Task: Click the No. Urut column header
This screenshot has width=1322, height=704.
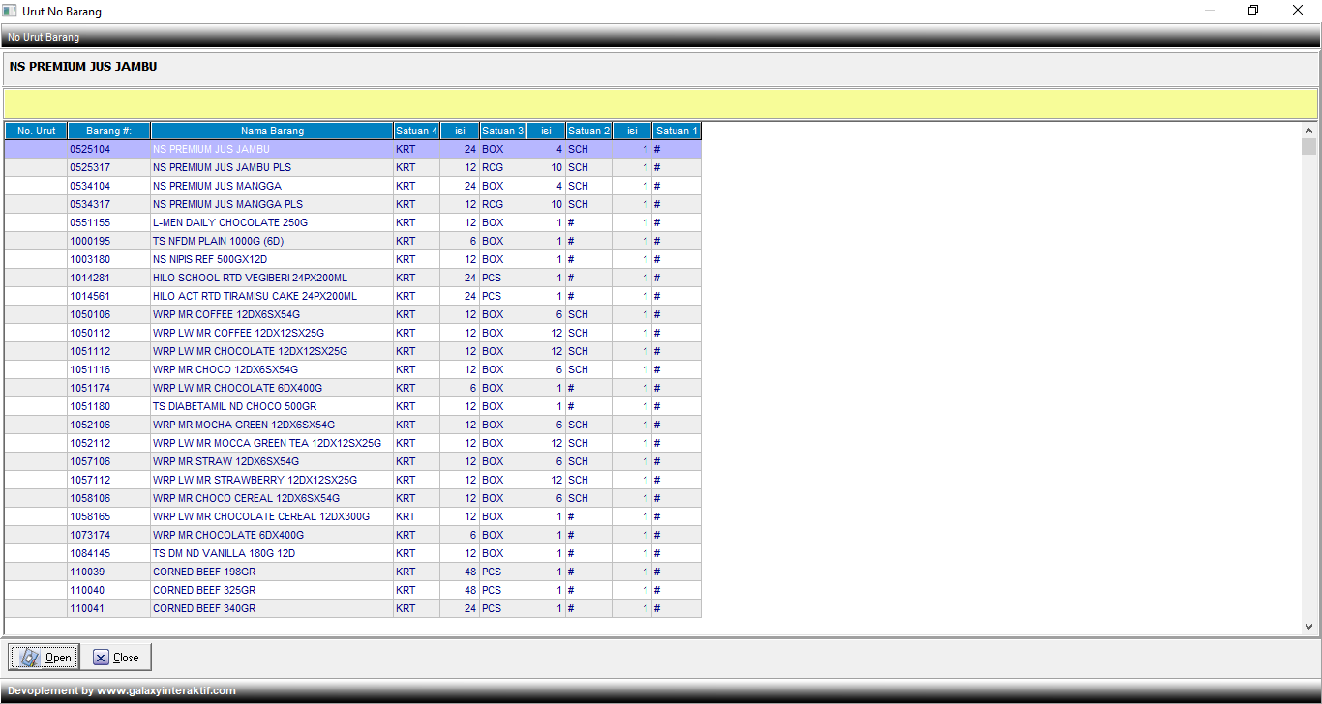Action: point(36,131)
